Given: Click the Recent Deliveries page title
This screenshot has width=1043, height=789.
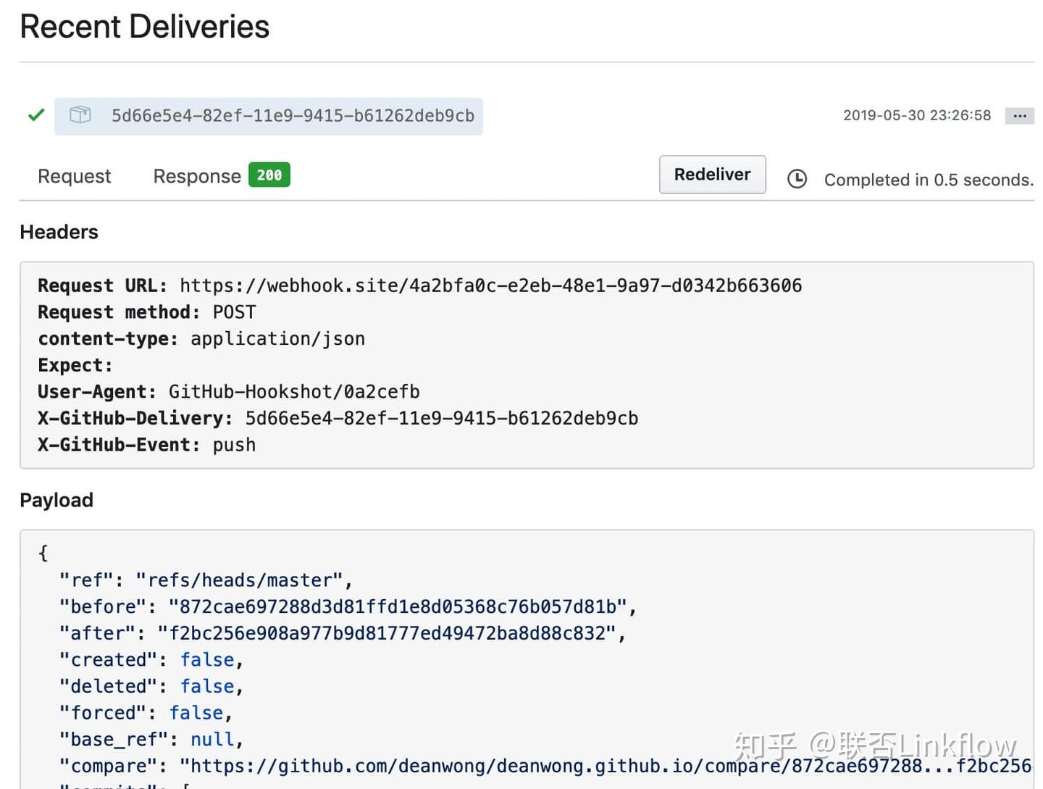Looking at the screenshot, I should click(x=145, y=27).
